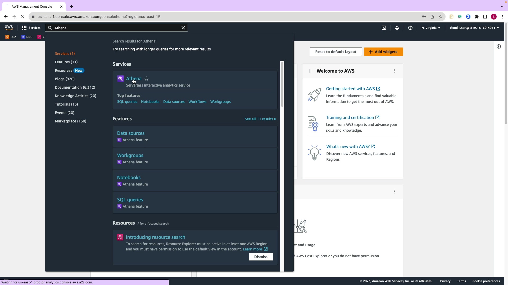
Task: Open the Services grid menu
Action: (31, 28)
